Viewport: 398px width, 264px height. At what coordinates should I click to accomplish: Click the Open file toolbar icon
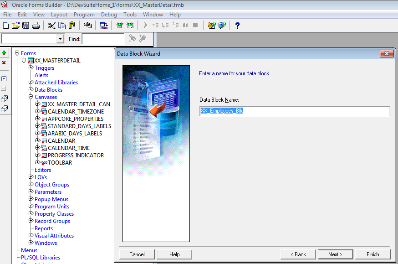click(x=16, y=26)
